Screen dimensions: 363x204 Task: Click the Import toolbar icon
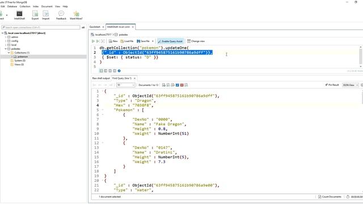pyautogui.click(x=45, y=15)
